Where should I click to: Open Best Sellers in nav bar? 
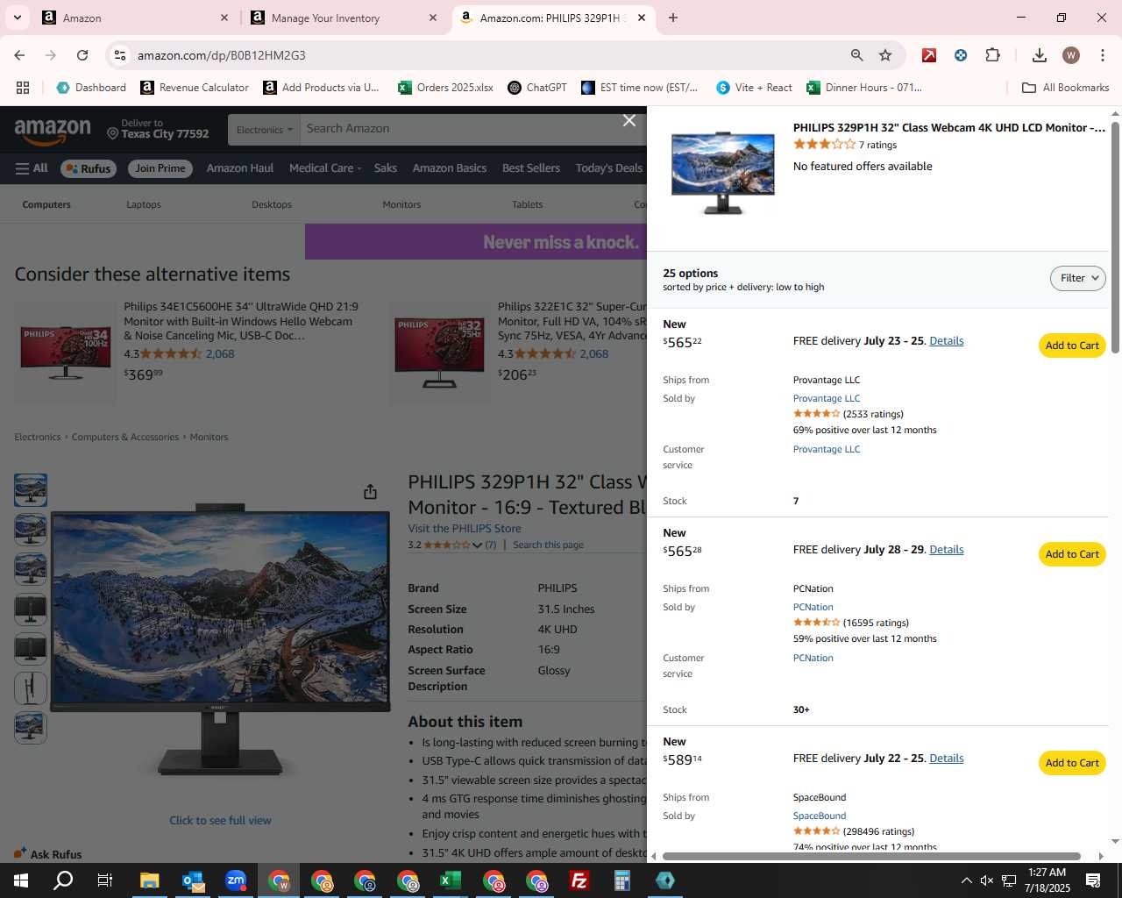(x=531, y=168)
